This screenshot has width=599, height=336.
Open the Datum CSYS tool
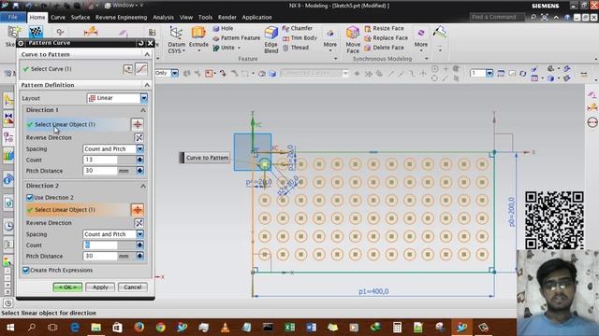tap(176, 39)
